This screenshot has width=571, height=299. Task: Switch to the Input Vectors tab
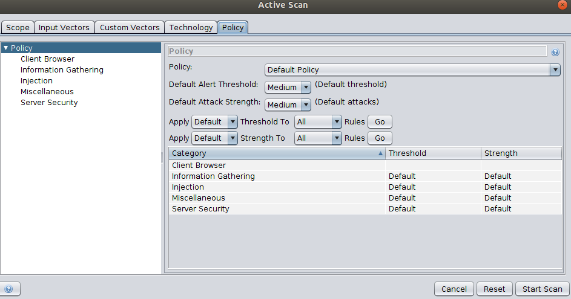point(64,28)
